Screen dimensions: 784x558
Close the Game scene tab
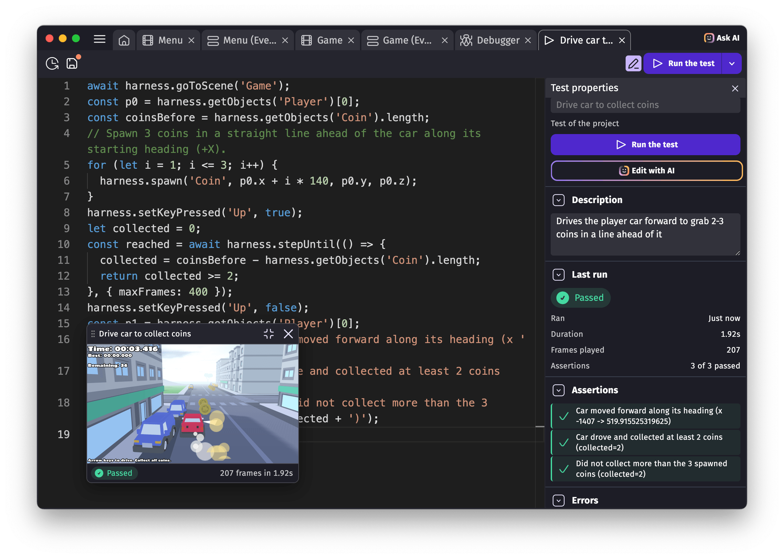[x=351, y=41]
